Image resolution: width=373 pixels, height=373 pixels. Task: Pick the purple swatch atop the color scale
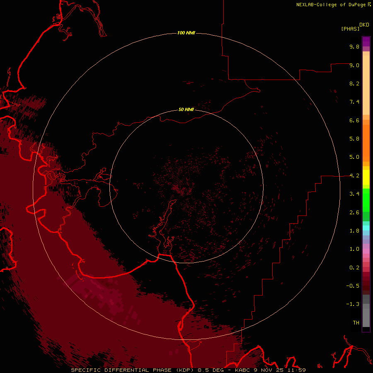click(366, 41)
